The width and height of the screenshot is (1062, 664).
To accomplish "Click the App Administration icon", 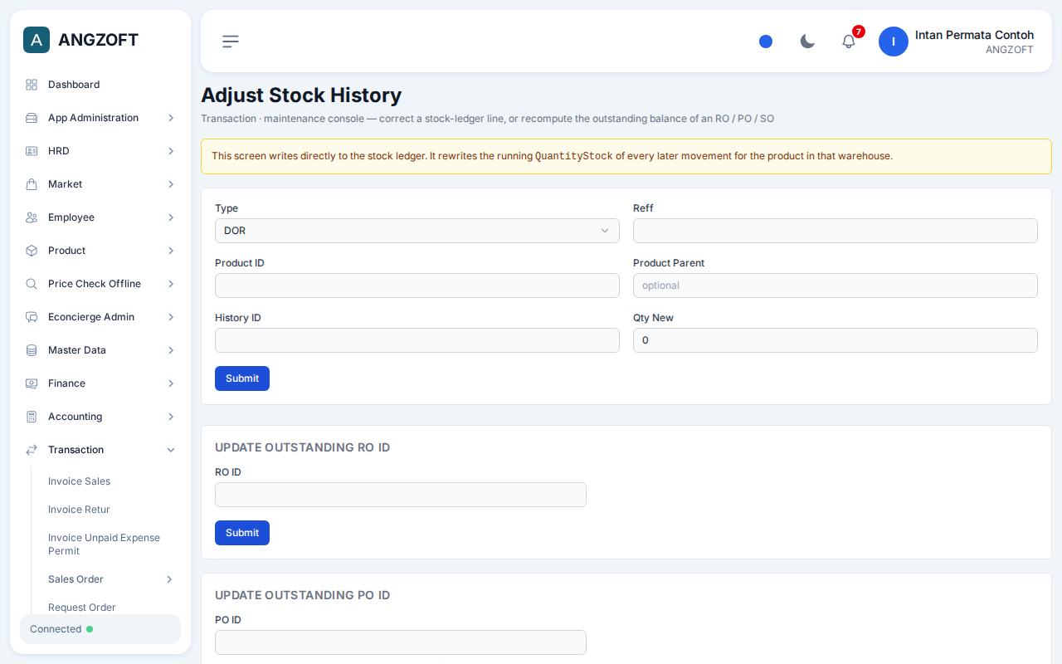I will pyautogui.click(x=32, y=118).
